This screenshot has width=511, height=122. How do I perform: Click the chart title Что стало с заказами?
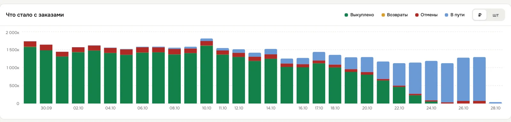coord(35,15)
